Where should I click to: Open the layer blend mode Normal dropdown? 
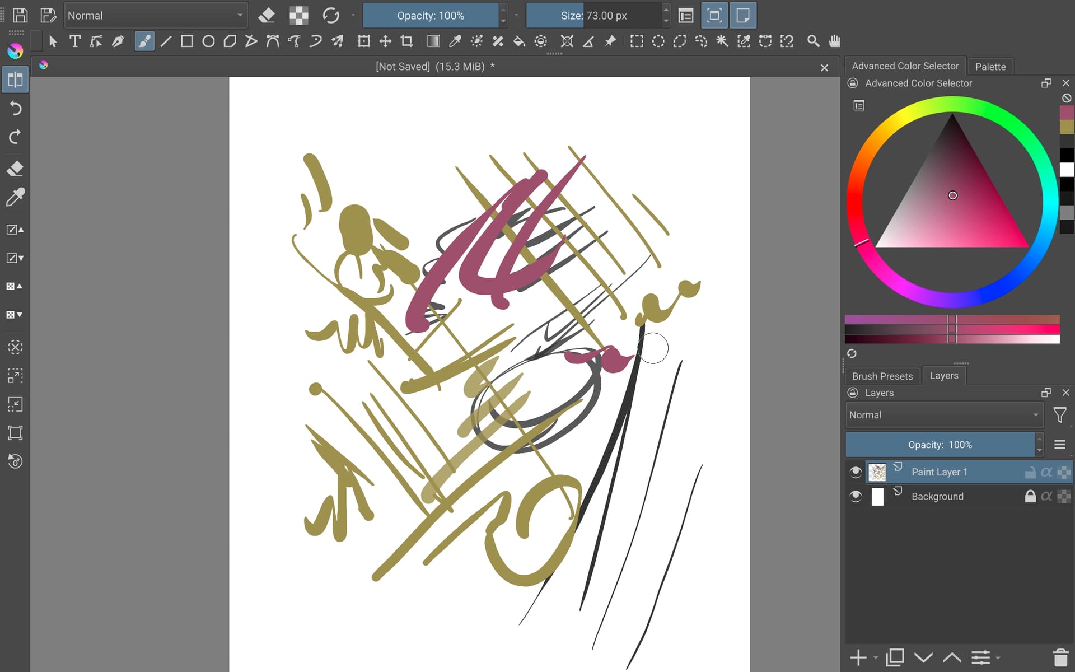pyautogui.click(x=943, y=415)
